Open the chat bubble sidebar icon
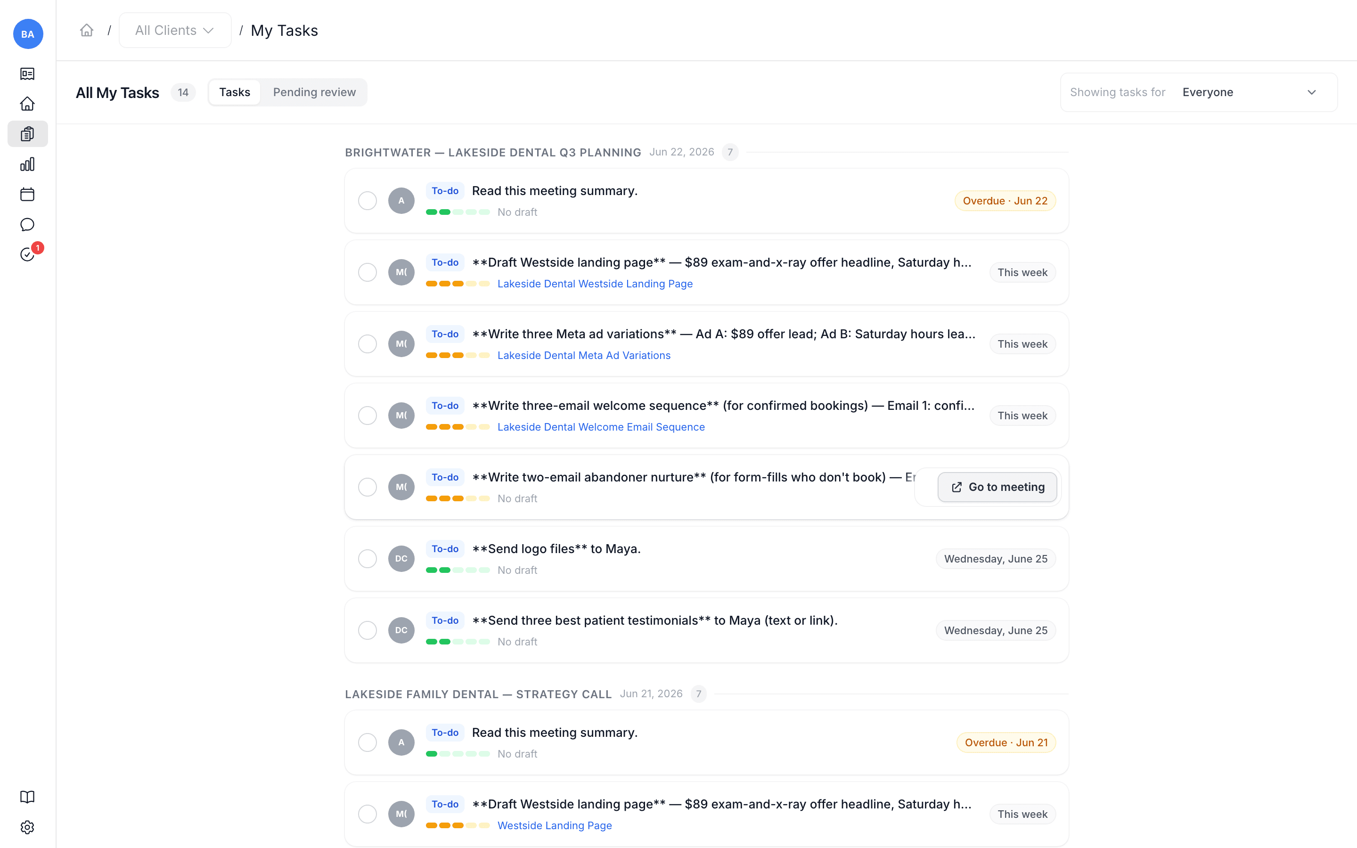Image resolution: width=1357 pixels, height=848 pixels. (27, 224)
